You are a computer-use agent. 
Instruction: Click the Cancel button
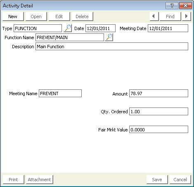click(180, 180)
